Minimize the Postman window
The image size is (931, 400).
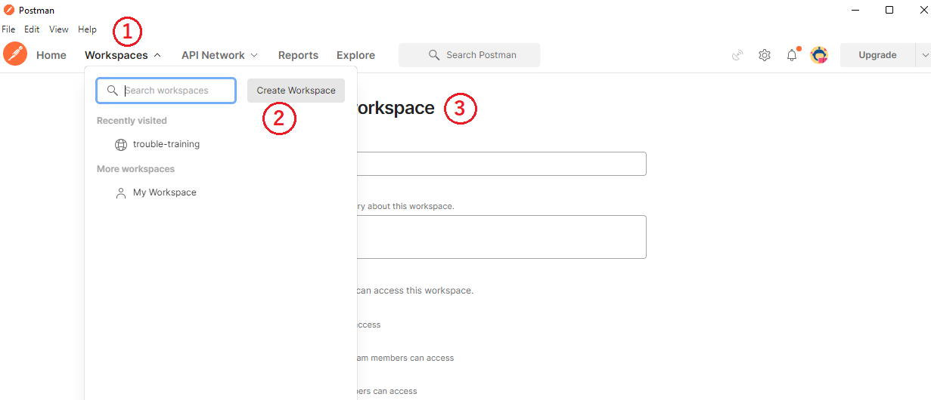click(855, 10)
